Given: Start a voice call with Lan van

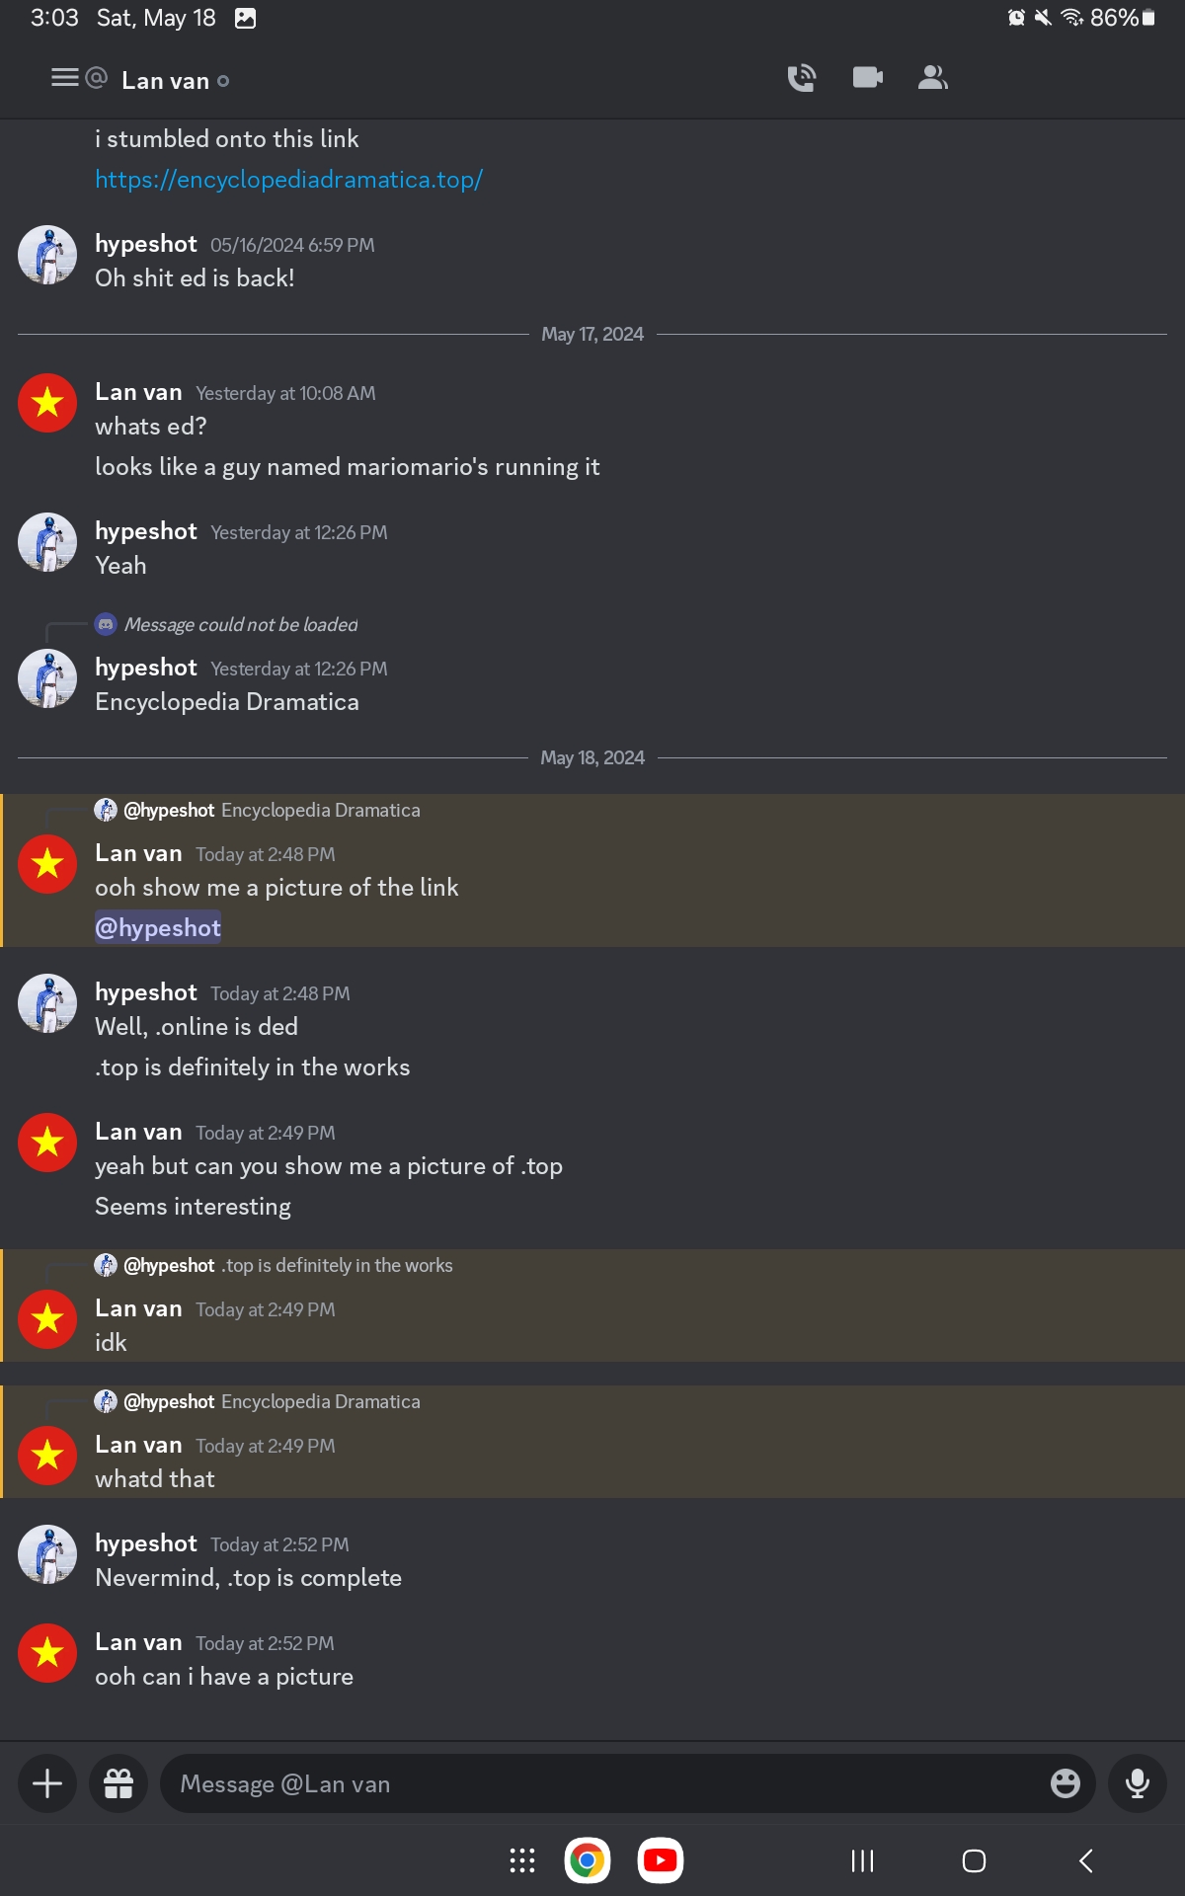Looking at the screenshot, I should (801, 78).
